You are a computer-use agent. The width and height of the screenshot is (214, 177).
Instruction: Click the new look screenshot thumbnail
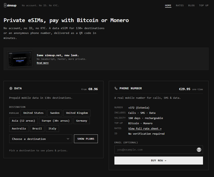point(20,59)
